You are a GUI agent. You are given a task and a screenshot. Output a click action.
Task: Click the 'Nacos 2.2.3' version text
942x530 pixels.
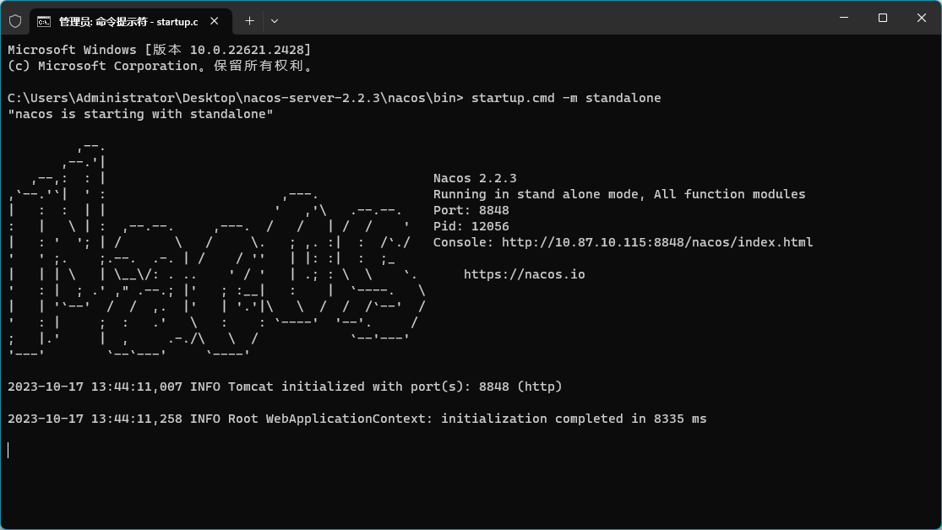[475, 178]
